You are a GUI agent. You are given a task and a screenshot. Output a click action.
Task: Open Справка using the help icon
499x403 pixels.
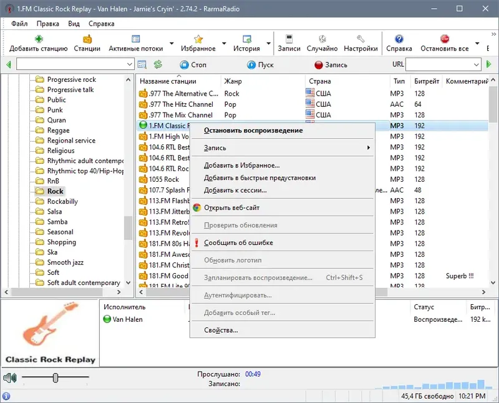(397, 39)
